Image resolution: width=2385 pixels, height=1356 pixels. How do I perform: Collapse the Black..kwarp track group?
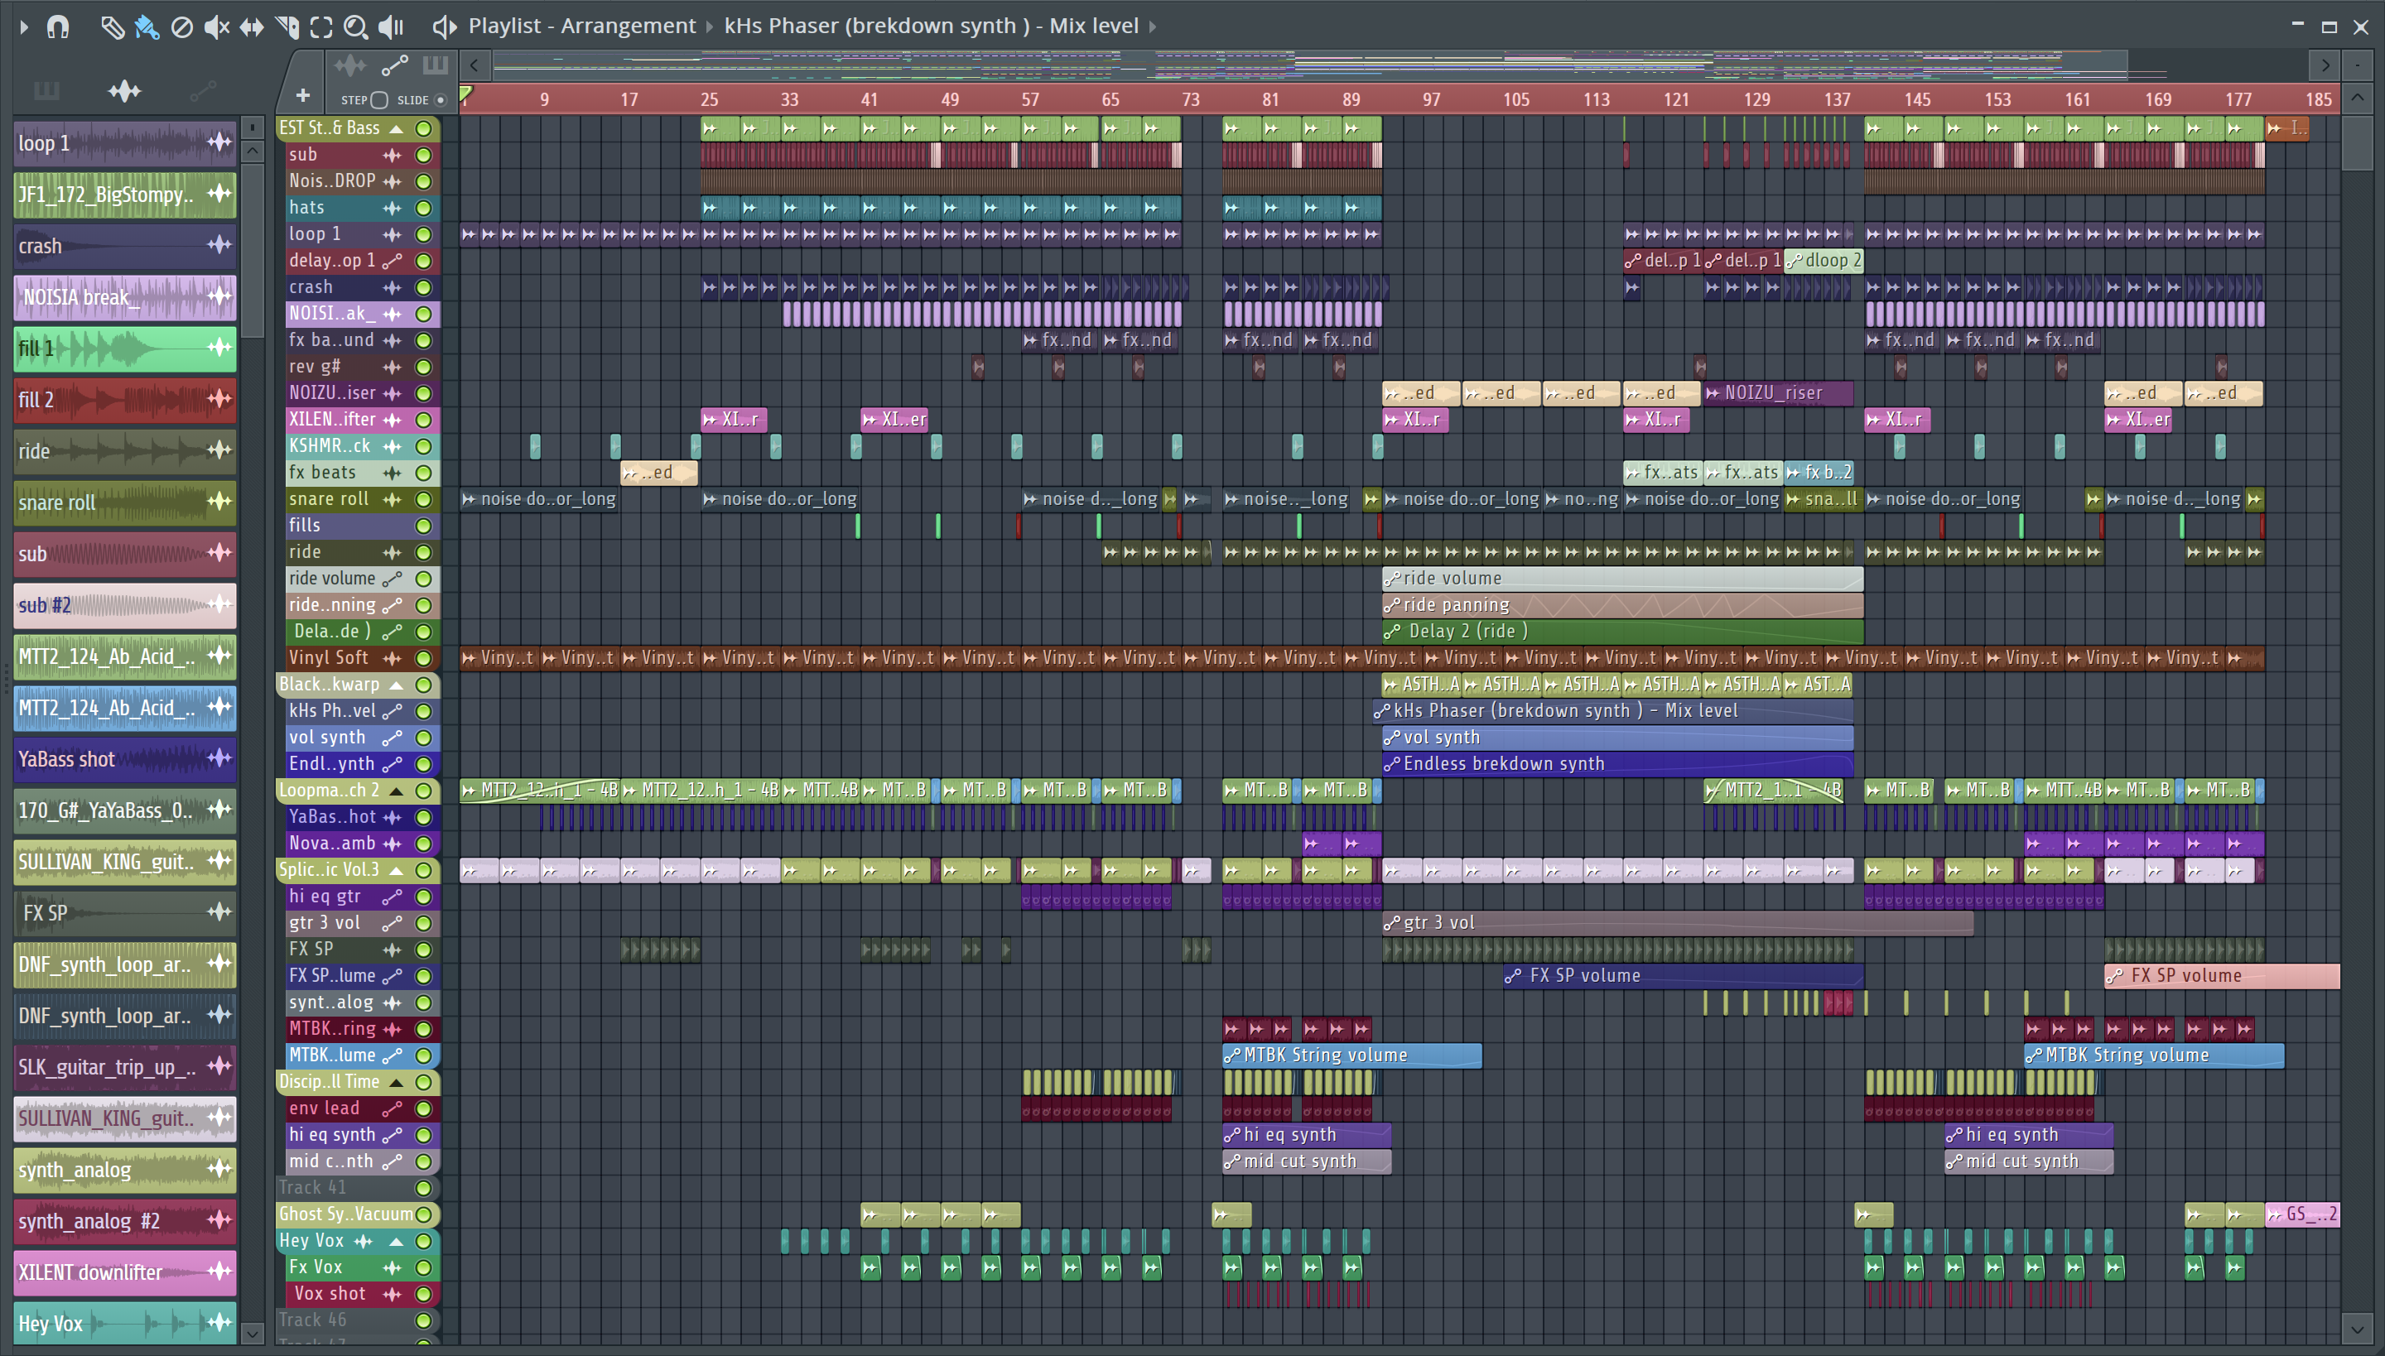tap(396, 685)
